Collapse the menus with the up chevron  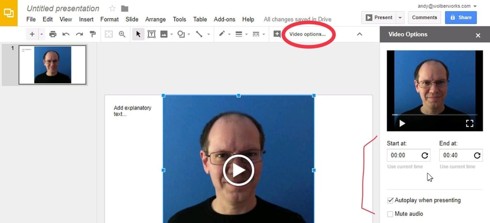tap(359, 34)
